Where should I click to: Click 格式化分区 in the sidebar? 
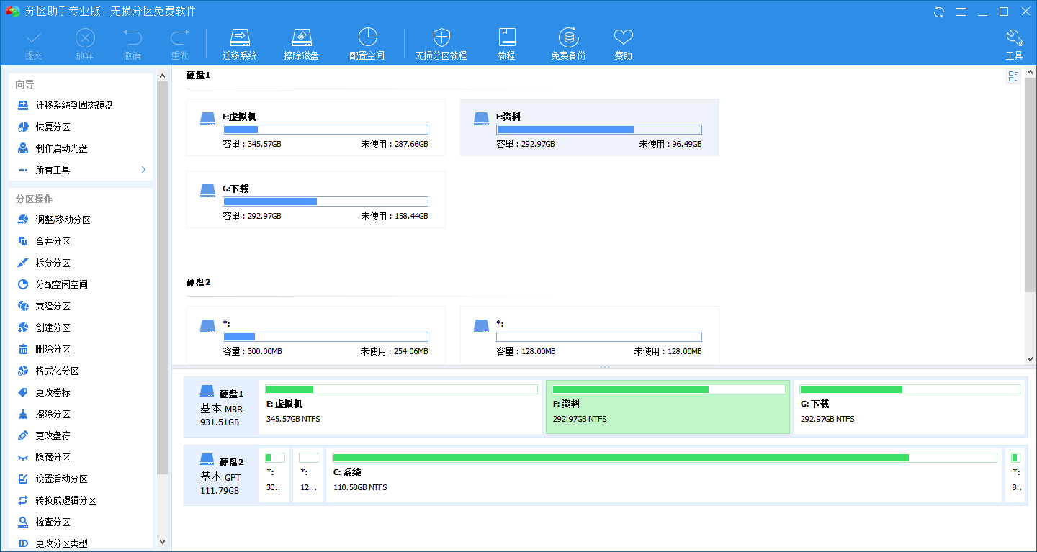point(57,371)
